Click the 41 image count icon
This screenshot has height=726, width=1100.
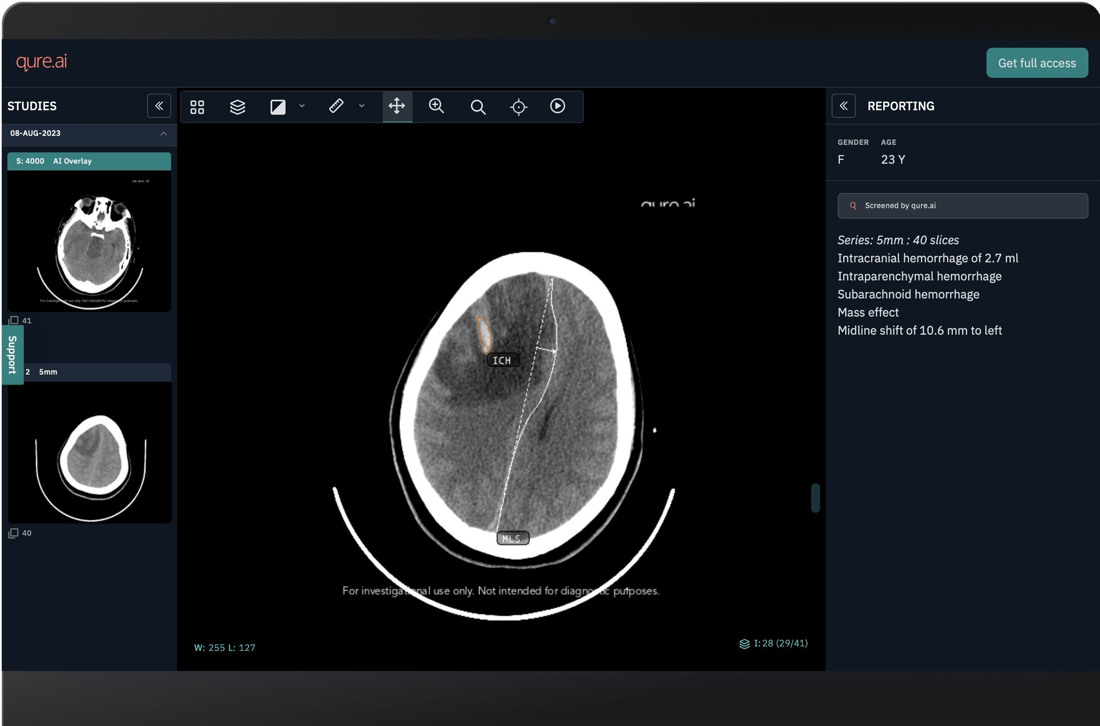13,320
